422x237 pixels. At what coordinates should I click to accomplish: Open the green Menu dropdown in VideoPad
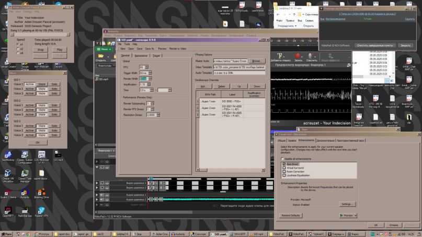point(103,49)
